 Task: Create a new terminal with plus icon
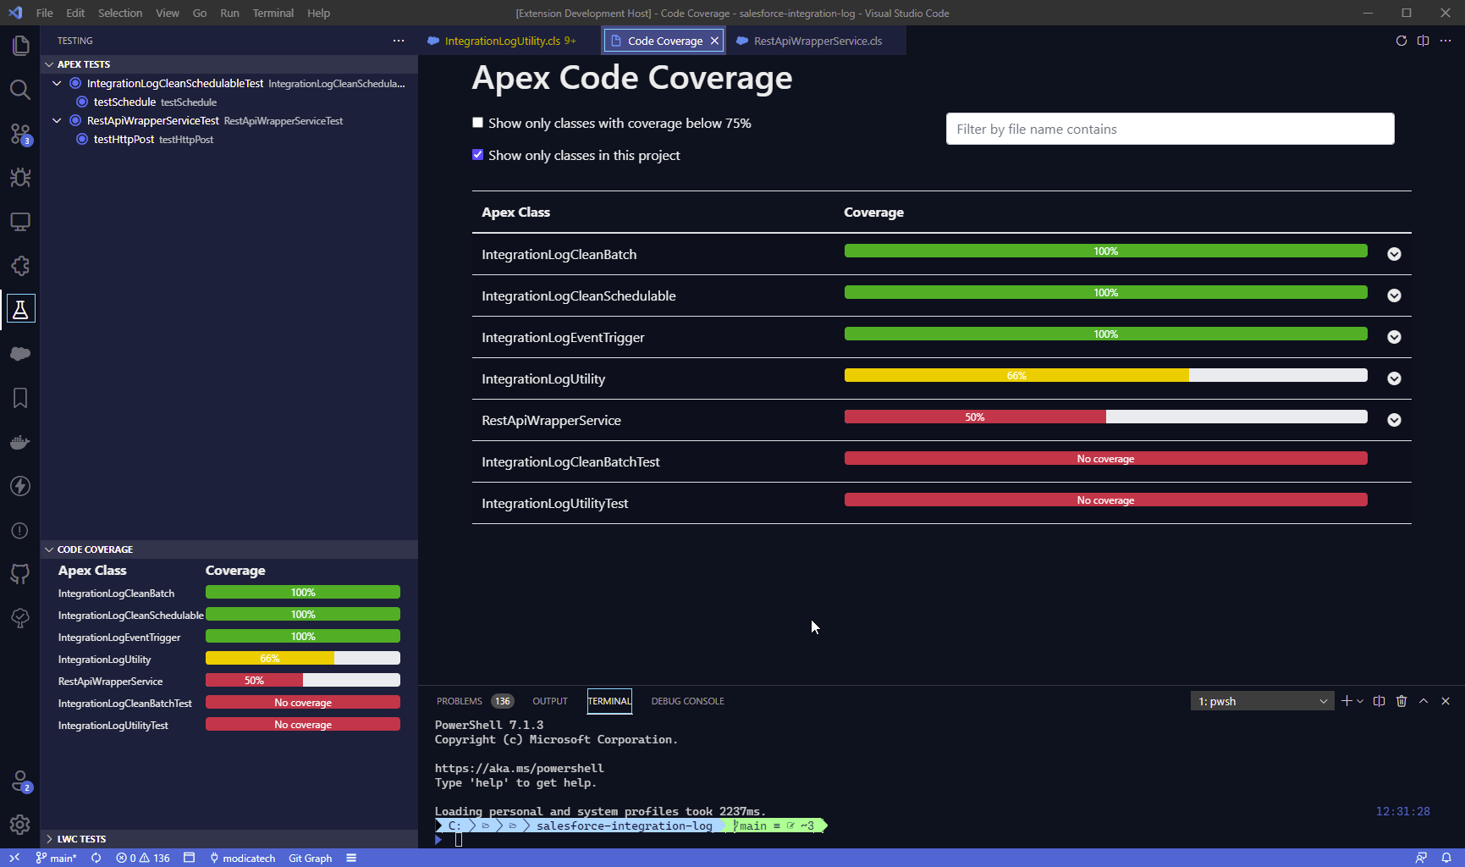[1347, 701]
